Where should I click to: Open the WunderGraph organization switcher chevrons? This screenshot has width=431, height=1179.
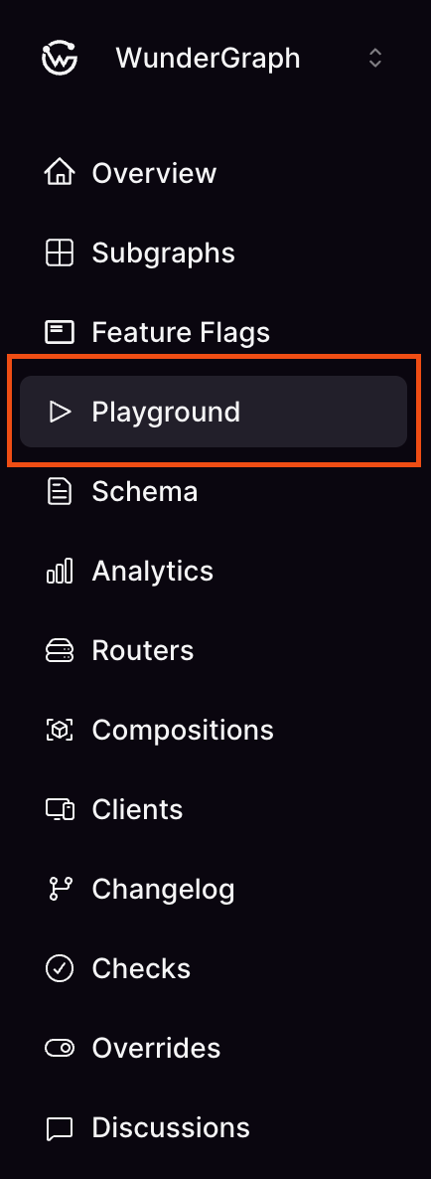pos(375,58)
